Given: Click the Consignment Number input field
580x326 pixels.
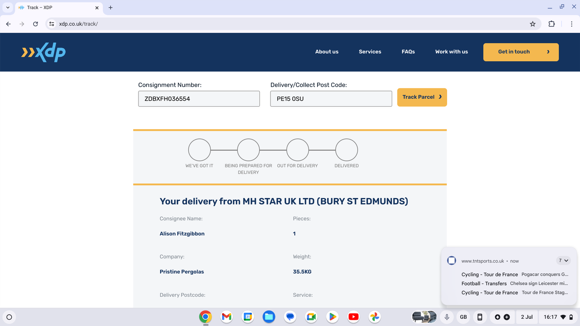Looking at the screenshot, I should (199, 99).
